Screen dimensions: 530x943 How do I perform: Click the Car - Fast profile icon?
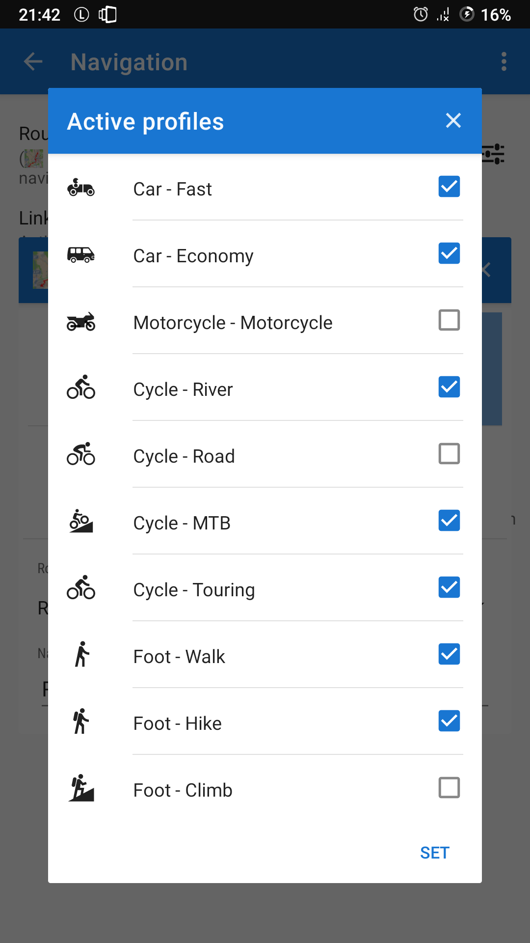[x=81, y=188]
